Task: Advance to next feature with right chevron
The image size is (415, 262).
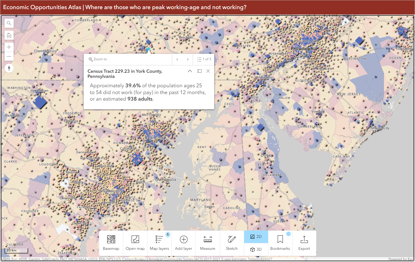Action: point(188,59)
